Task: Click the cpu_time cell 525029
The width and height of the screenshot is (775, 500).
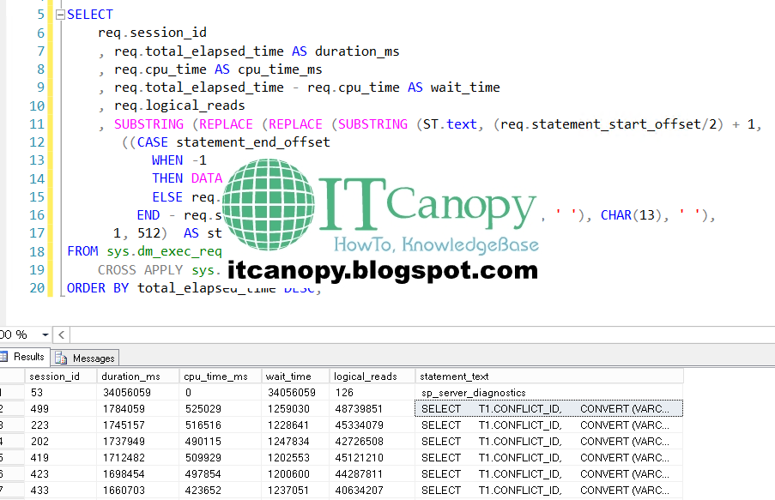Action: tap(221, 409)
